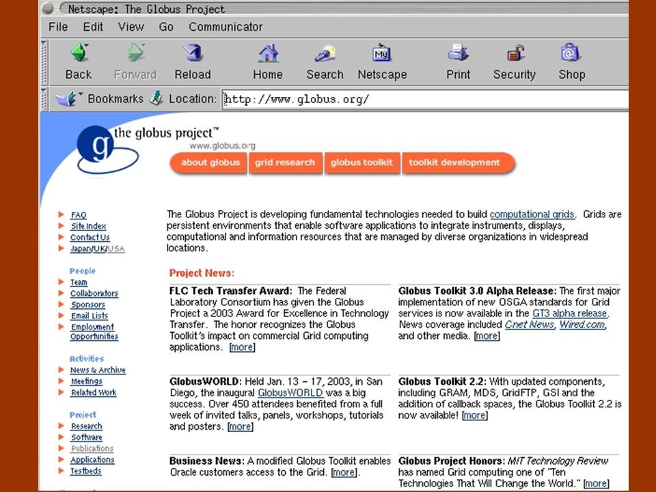656x492 pixels.
Task: Open the Cnet News link
Action: (x=529, y=325)
